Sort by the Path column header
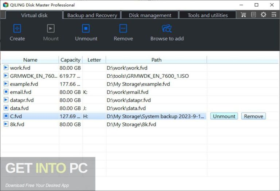The height and width of the screenshot is (191, 280). (156, 60)
